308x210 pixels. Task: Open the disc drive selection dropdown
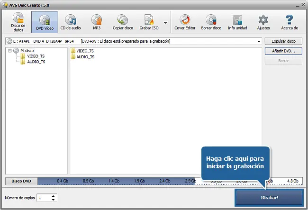(x=259, y=41)
